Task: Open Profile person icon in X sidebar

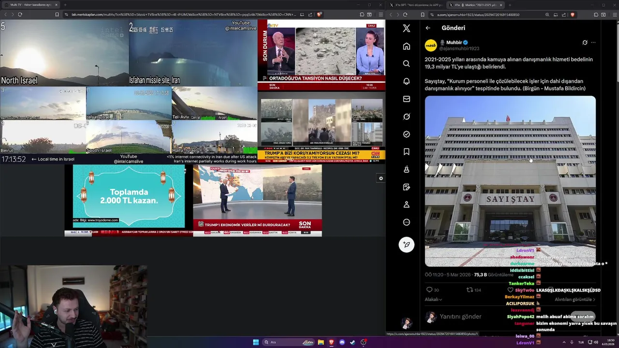Action: [406, 204]
